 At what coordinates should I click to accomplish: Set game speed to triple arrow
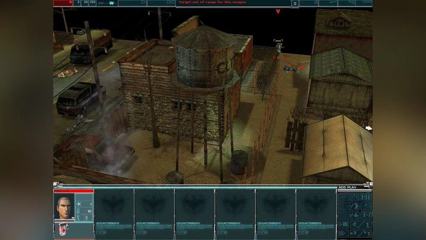click(x=92, y=3)
